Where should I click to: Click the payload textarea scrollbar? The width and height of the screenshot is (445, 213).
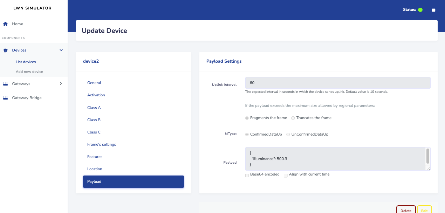pos(427,156)
